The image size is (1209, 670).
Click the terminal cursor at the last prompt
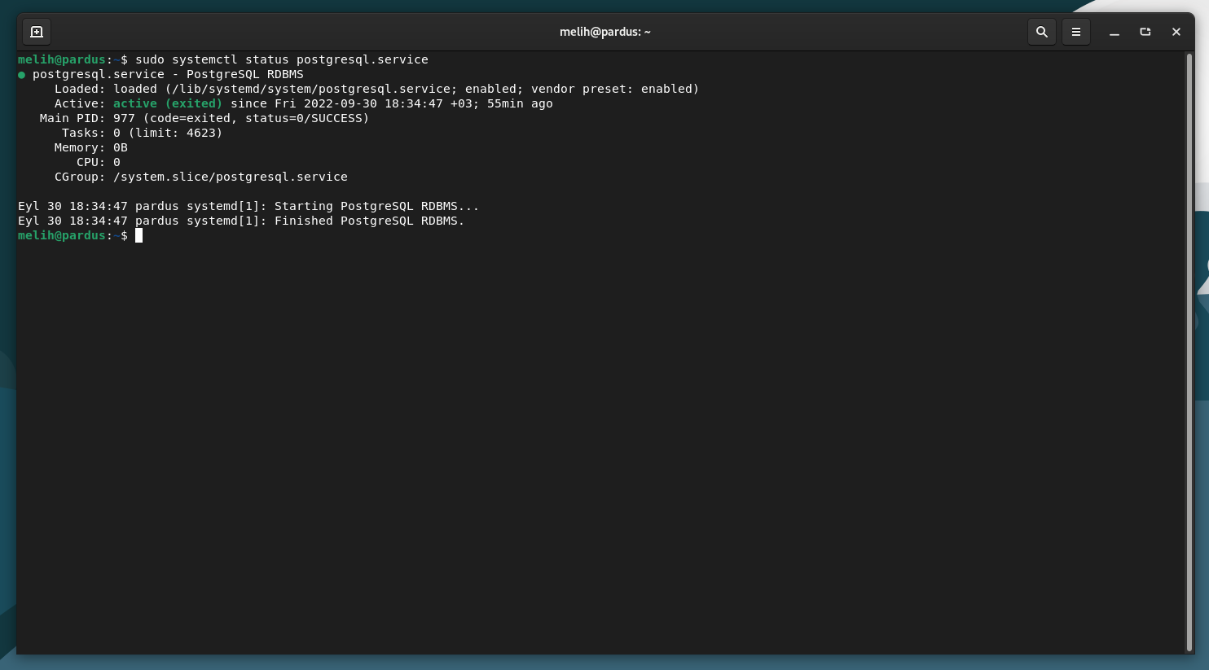138,235
